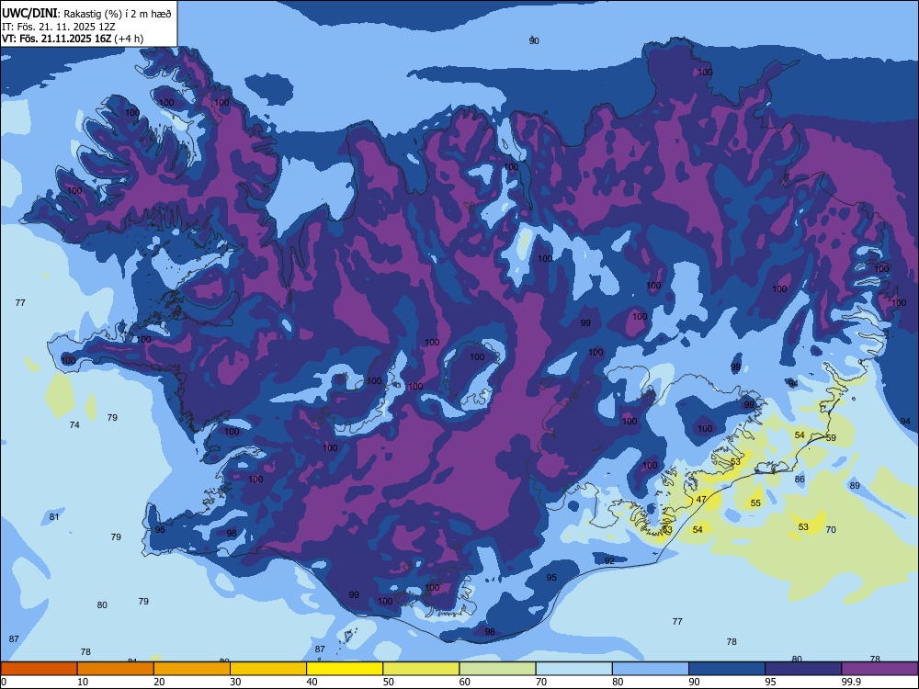Pick the 60–70 light green legend swatch
Viewport: 919px width, 689px height.
tap(497, 669)
